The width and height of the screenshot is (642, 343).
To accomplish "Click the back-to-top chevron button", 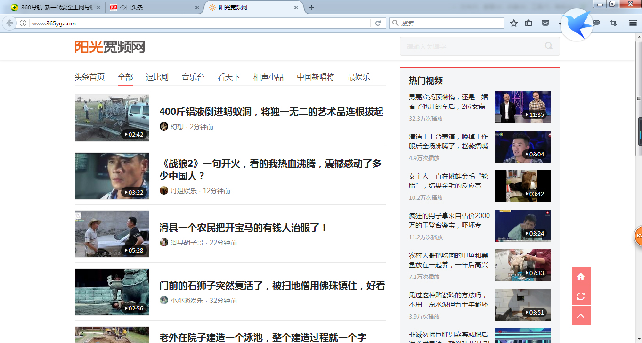I will pos(581,316).
